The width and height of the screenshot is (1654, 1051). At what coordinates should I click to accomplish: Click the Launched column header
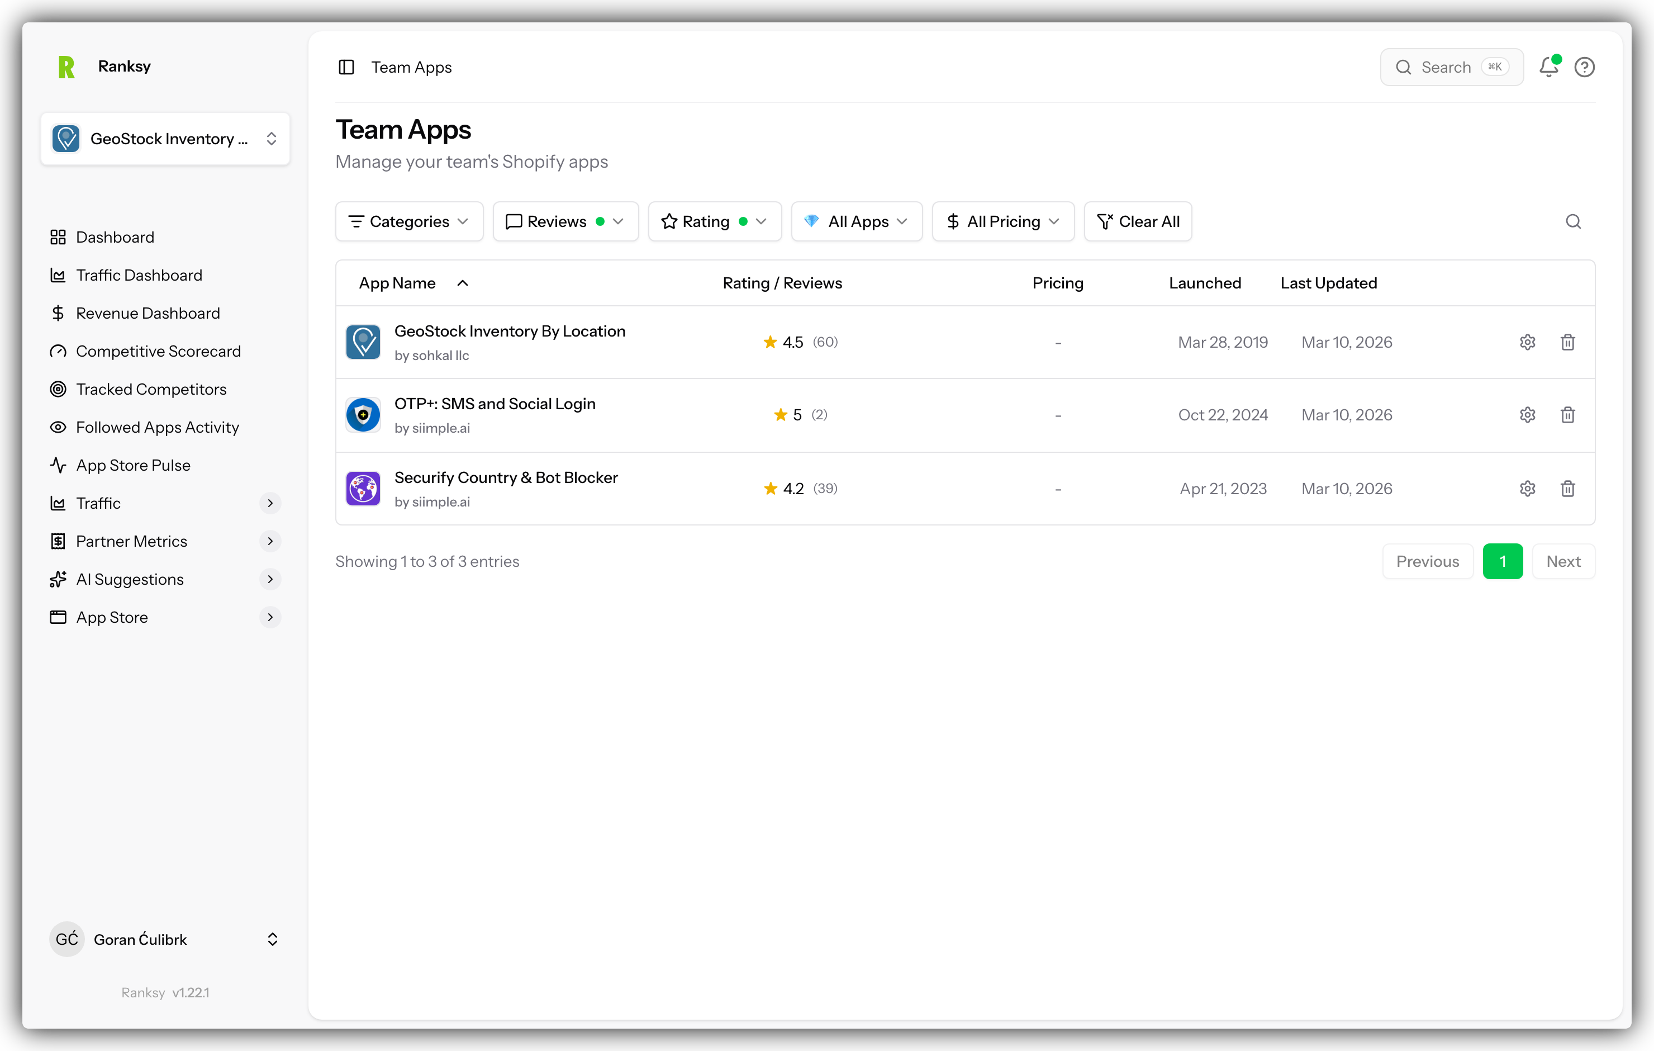pos(1205,283)
